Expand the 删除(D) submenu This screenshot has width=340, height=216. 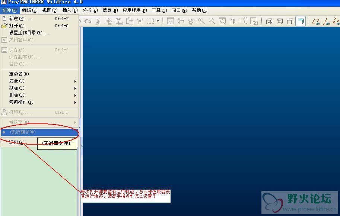tap(39, 95)
